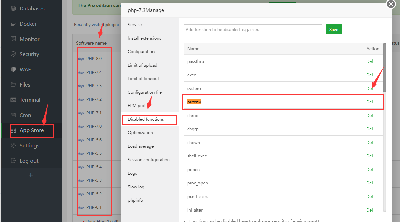
Task: Click the plus icon below Log out
Action: point(31,175)
